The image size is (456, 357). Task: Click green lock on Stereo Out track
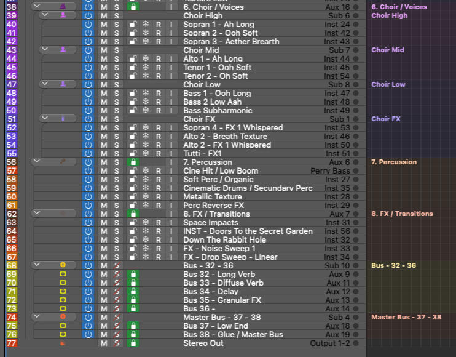(133, 343)
